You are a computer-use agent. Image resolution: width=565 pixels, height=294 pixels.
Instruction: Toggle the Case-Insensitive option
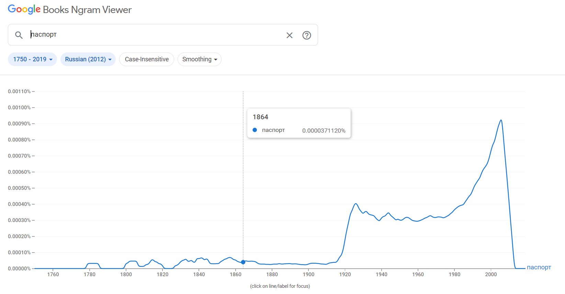(147, 59)
